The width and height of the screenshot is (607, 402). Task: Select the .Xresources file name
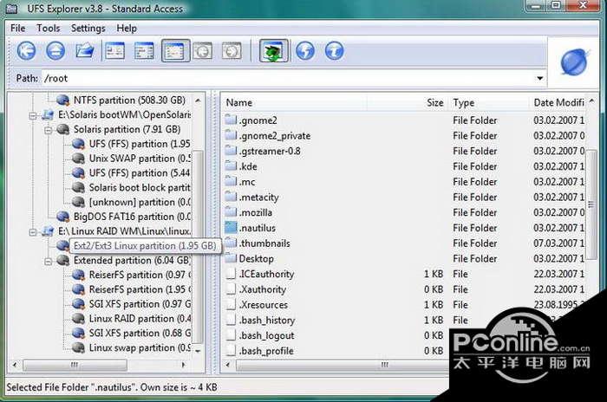(264, 305)
